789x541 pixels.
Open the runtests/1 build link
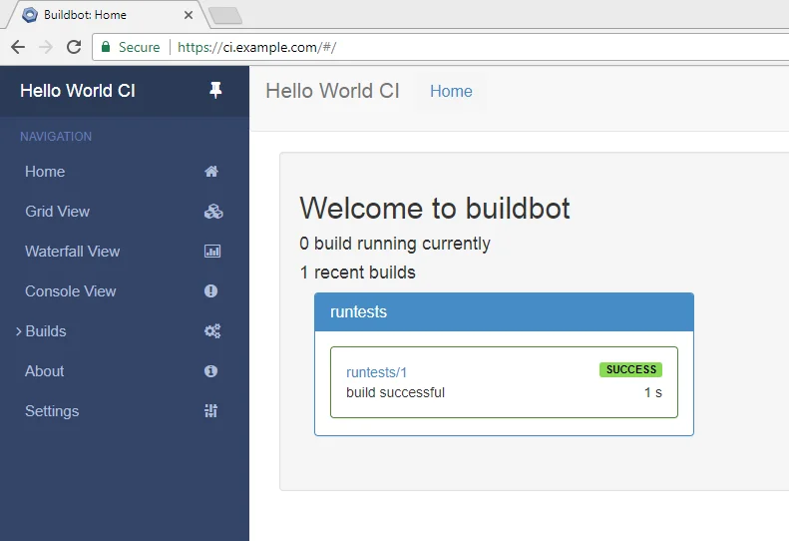(x=376, y=372)
